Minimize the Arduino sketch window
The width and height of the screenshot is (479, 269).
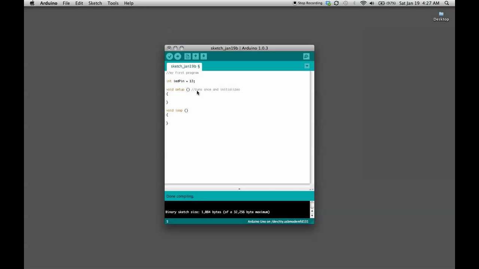tap(176, 48)
